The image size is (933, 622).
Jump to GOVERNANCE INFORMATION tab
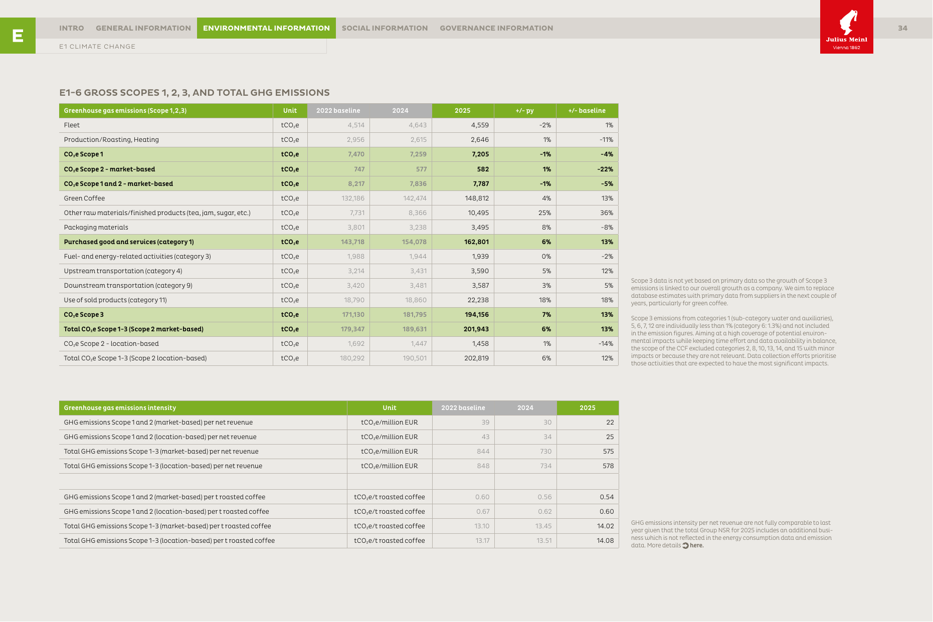[x=496, y=28]
